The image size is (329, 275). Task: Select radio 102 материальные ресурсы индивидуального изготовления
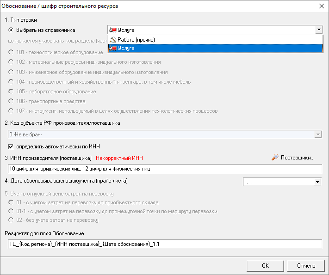11,62
